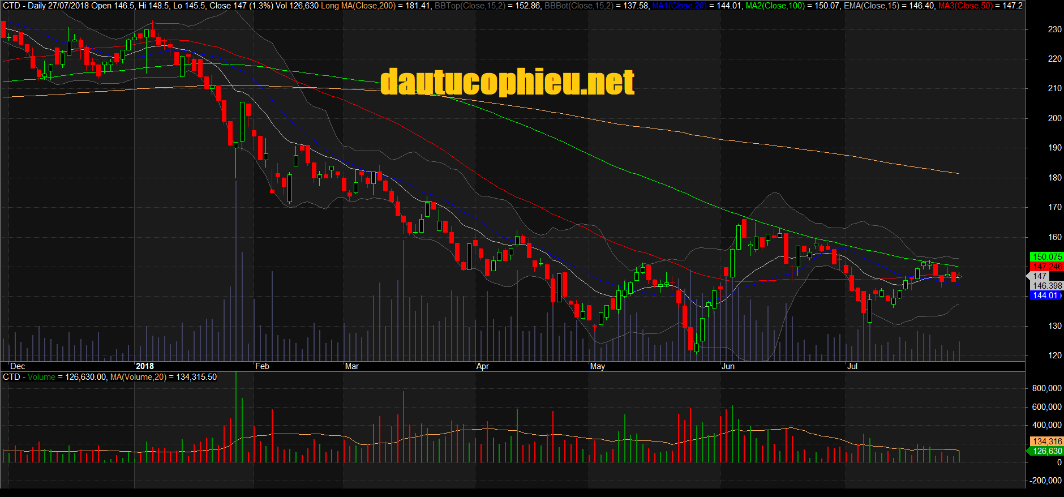Click the -200,000 volume axis label
The image size is (1064, 497).
pos(1046,481)
